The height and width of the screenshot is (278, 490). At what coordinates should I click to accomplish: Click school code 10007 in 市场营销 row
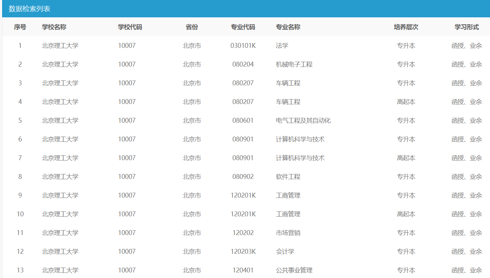[127, 233]
